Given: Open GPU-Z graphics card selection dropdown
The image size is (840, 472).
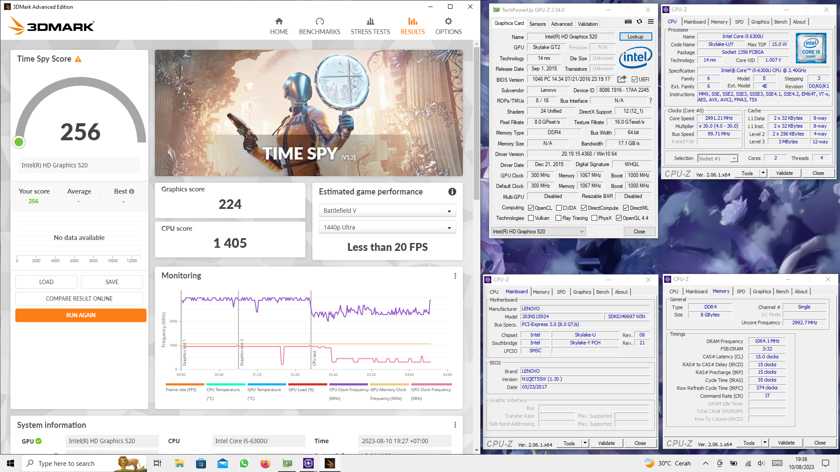Looking at the screenshot, I should 539,232.
